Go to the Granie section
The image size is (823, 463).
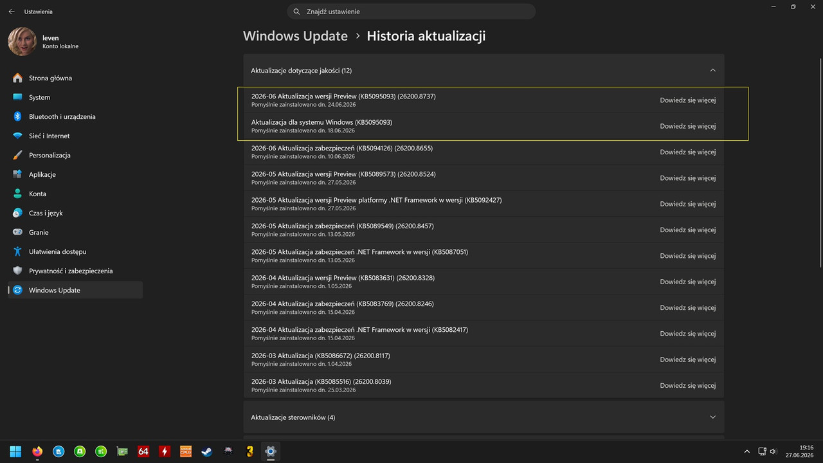pyautogui.click(x=75, y=232)
